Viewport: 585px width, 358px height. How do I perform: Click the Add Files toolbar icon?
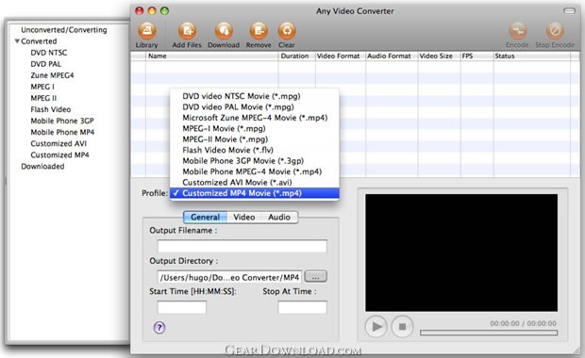pyautogui.click(x=187, y=31)
